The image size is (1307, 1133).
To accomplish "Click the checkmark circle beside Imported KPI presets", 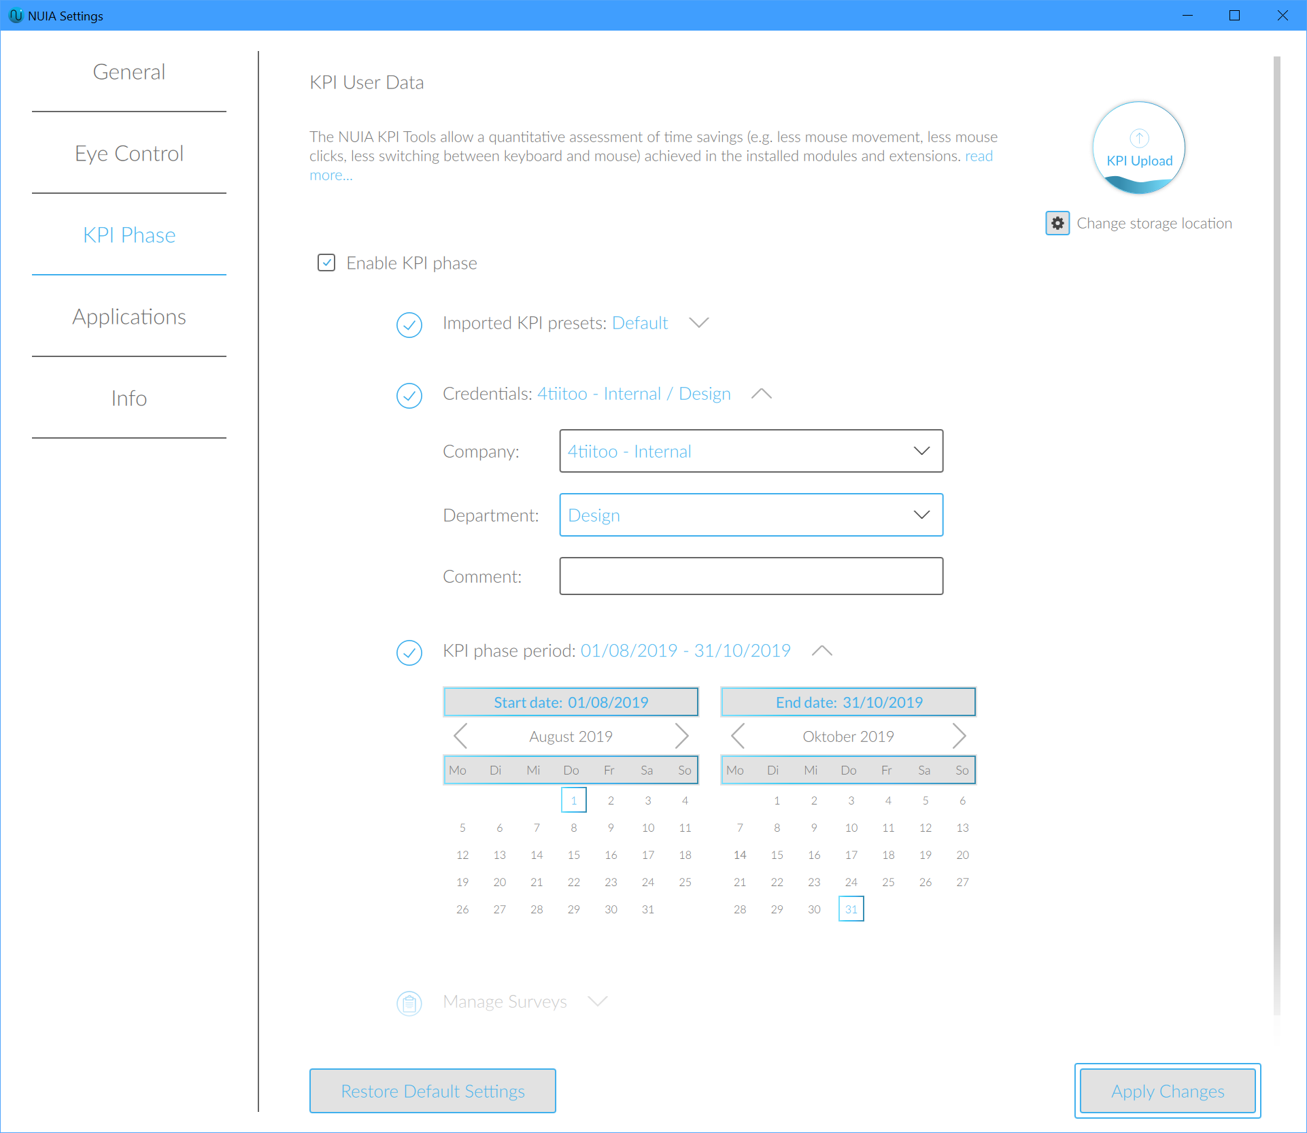I will point(409,324).
